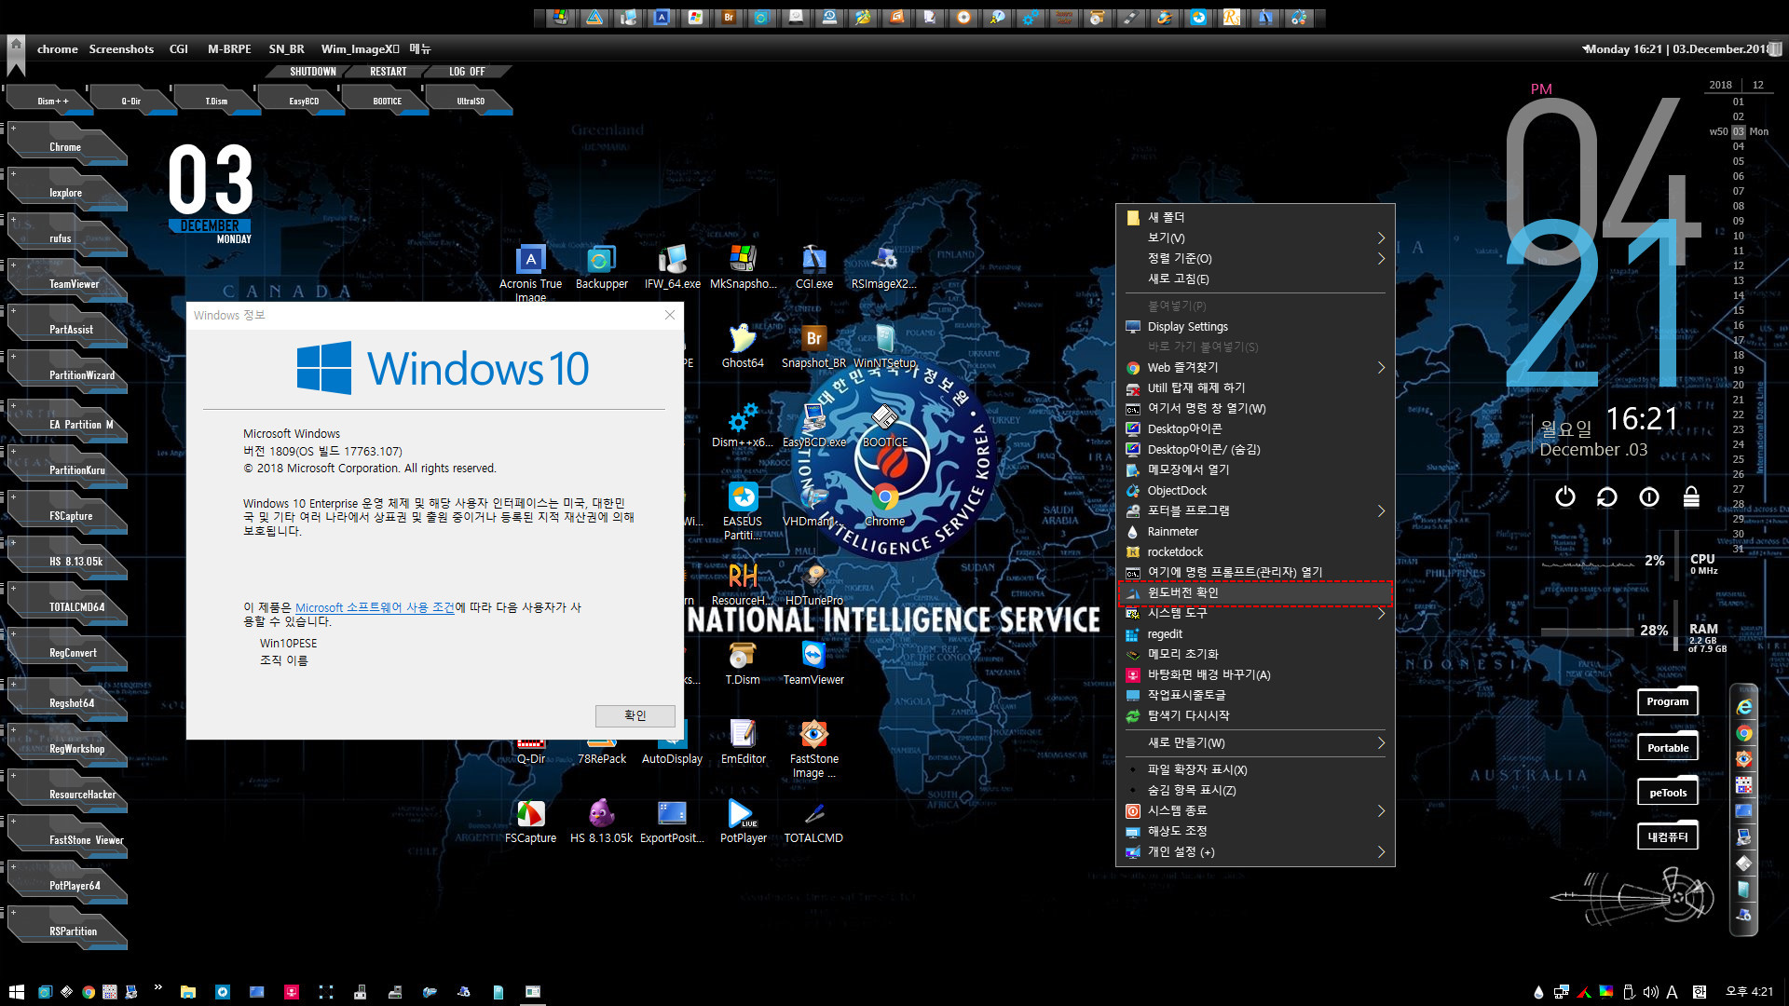Click the restart icon in clock widget
The image size is (1789, 1006).
point(1607,497)
